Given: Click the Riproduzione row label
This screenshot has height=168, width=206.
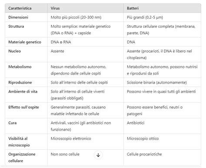Looking at the screenshot, I should click(20, 82).
